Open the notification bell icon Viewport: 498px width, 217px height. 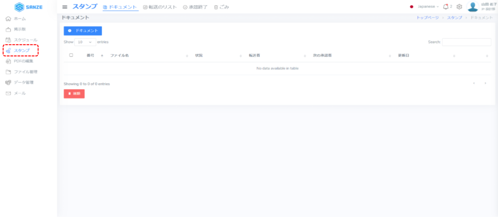pyautogui.click(x=445, y=7)
